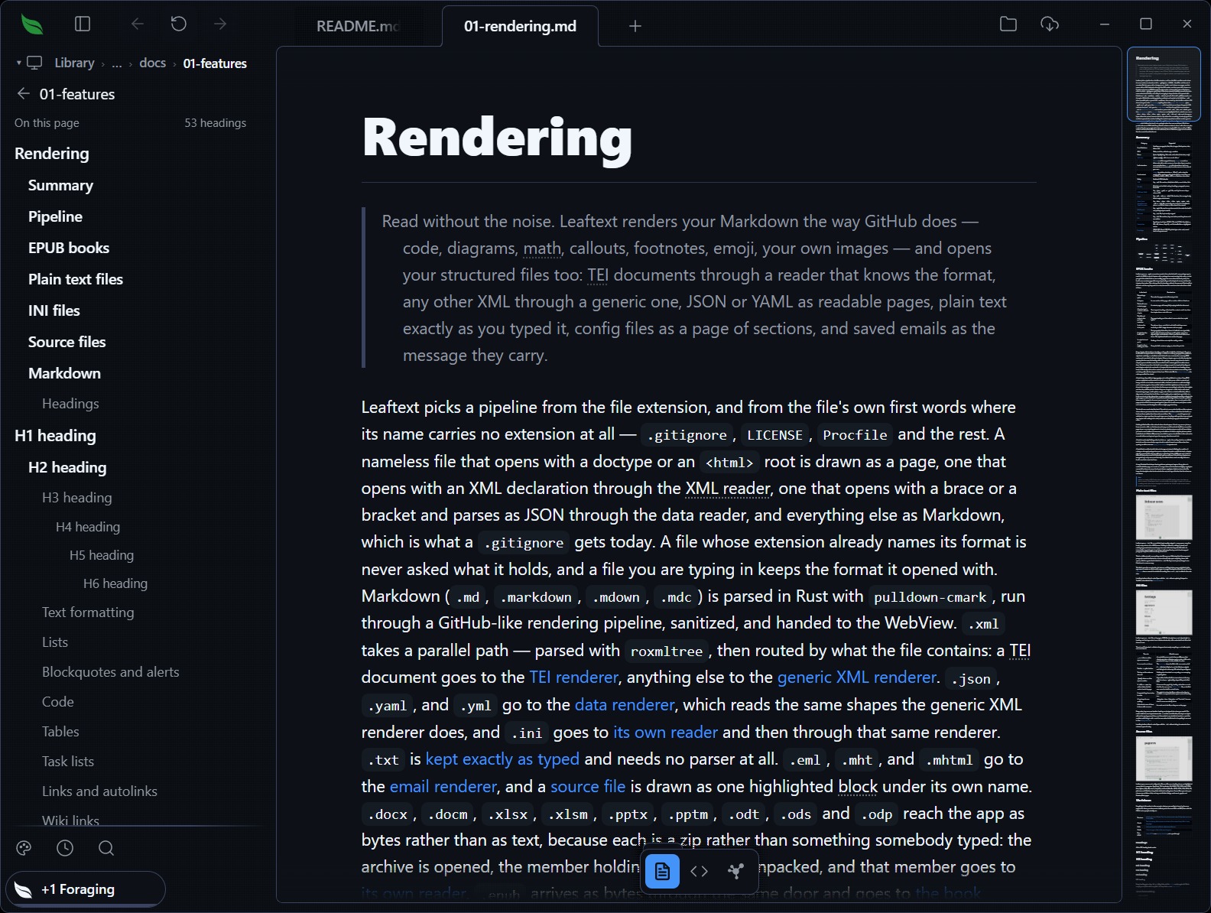Go to Task lists heading
The width and height of the screenshot is (1211, 913).
67,761
